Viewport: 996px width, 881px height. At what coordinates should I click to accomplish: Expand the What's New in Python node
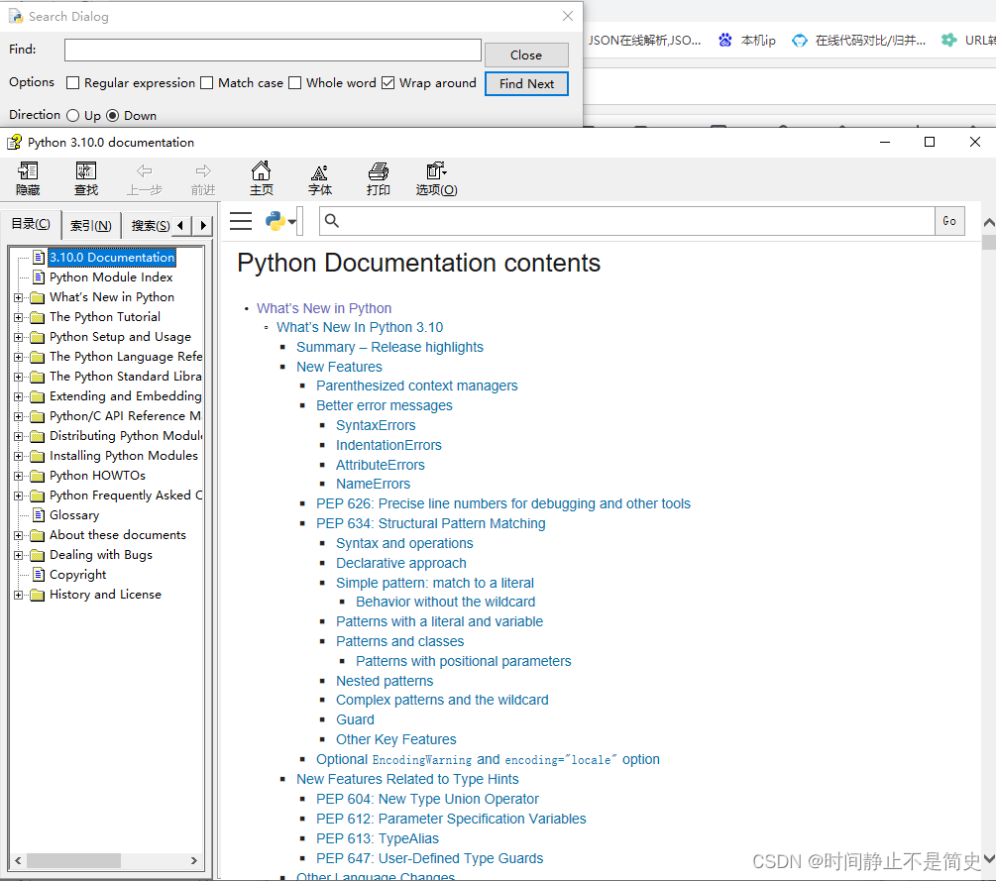(x=19, y=297)
